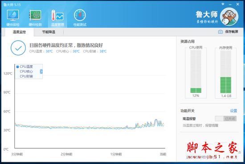245x164 pixels.
Task: Close the 鲁大师 window
Action: point(238,4)
